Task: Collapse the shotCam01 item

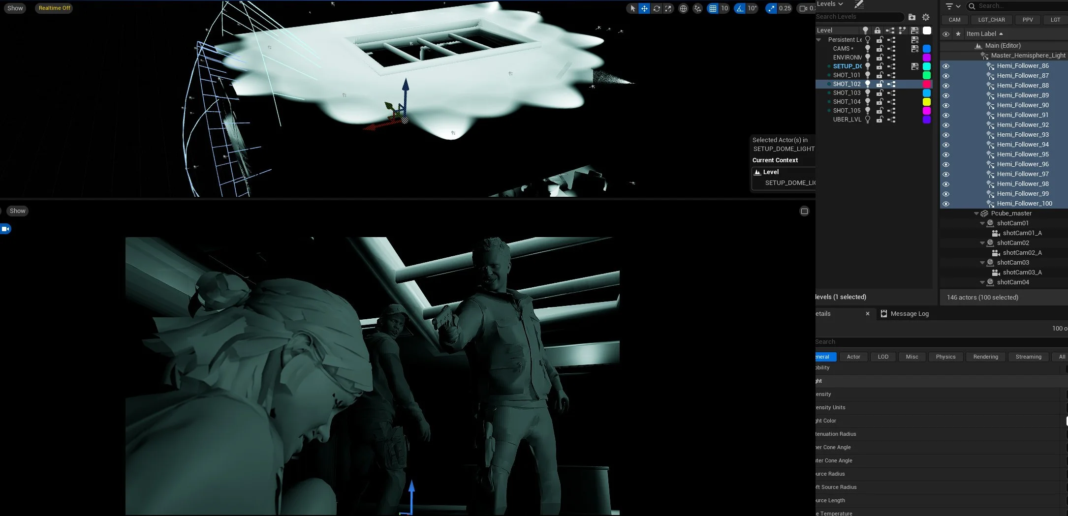Action: 982,223
